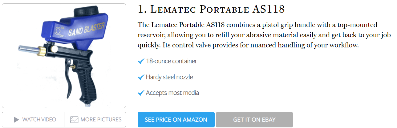
Task: Open the More Pictures button
Action: coord(95,120)
